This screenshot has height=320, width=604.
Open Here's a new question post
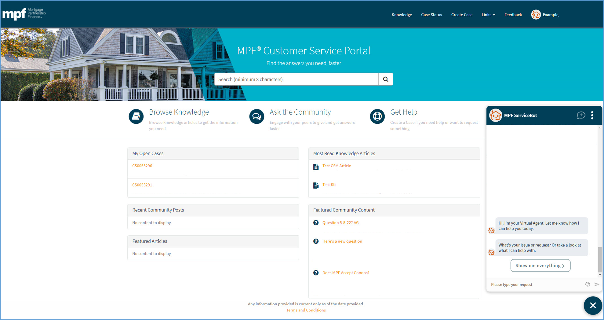coord(342,241)
